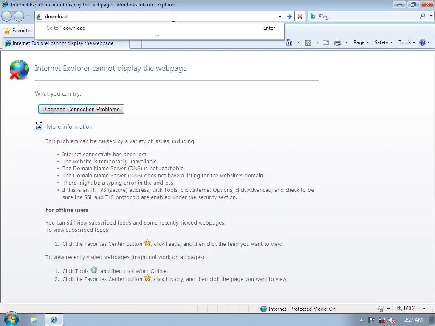The image size is (435, 326).
Task: Click the 'The website is temporarily unavailable.' line
Action: (110, 162)
